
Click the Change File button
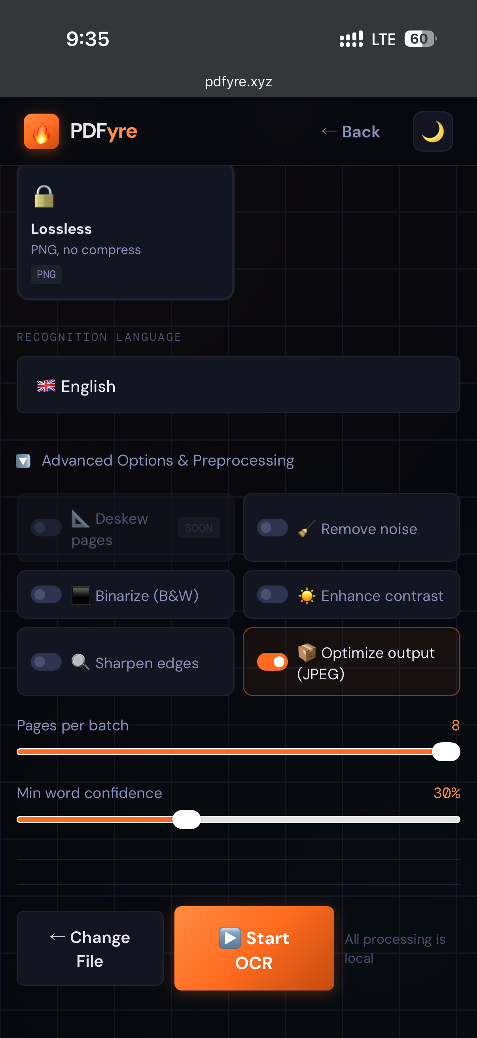(90, 949)
